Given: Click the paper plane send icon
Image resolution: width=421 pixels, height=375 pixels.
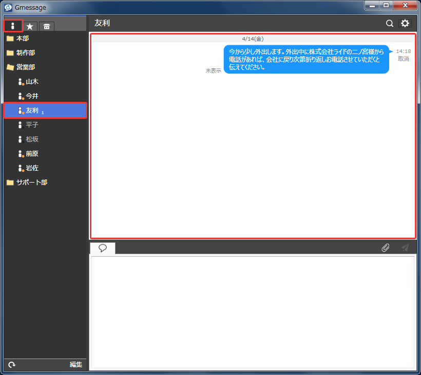Looking at the screenshot, I should pyautogui.click(x=405, y=247).
